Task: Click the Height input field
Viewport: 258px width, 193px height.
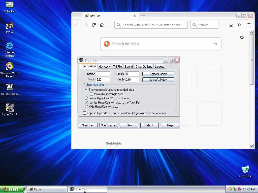Action: tap(132, 80)
